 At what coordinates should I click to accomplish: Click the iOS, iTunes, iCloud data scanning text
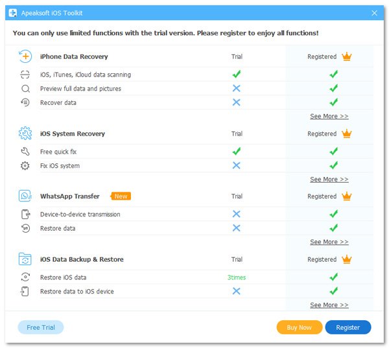pos(86,75)
